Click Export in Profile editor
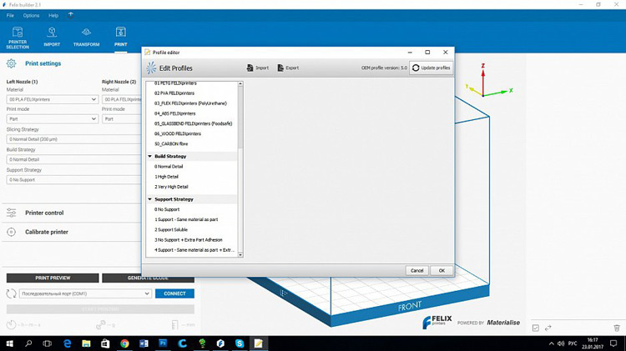 click(288, 68)
